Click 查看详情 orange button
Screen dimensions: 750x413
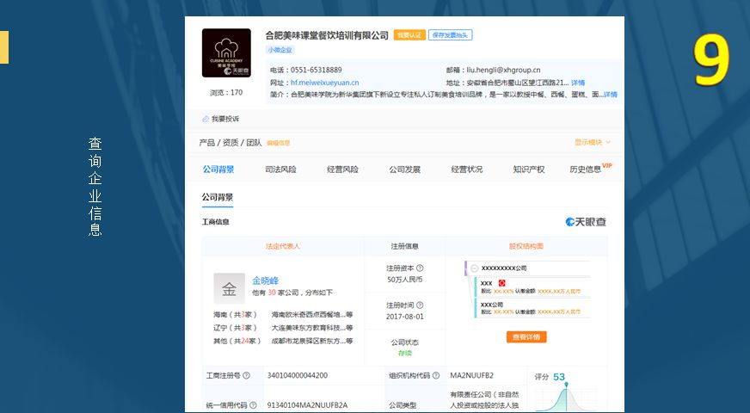click(x=526, y=337)
